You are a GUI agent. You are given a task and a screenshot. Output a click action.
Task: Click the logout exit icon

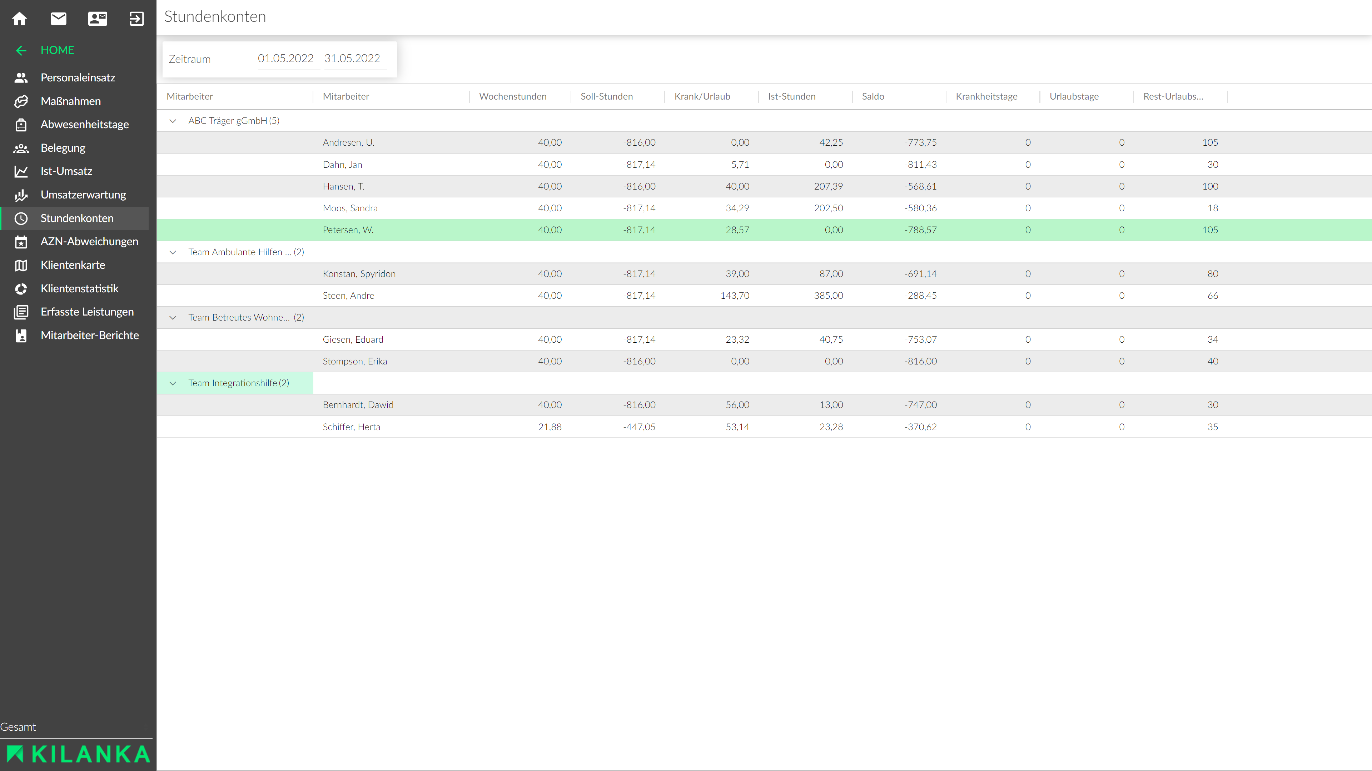(x=136, y=19)
